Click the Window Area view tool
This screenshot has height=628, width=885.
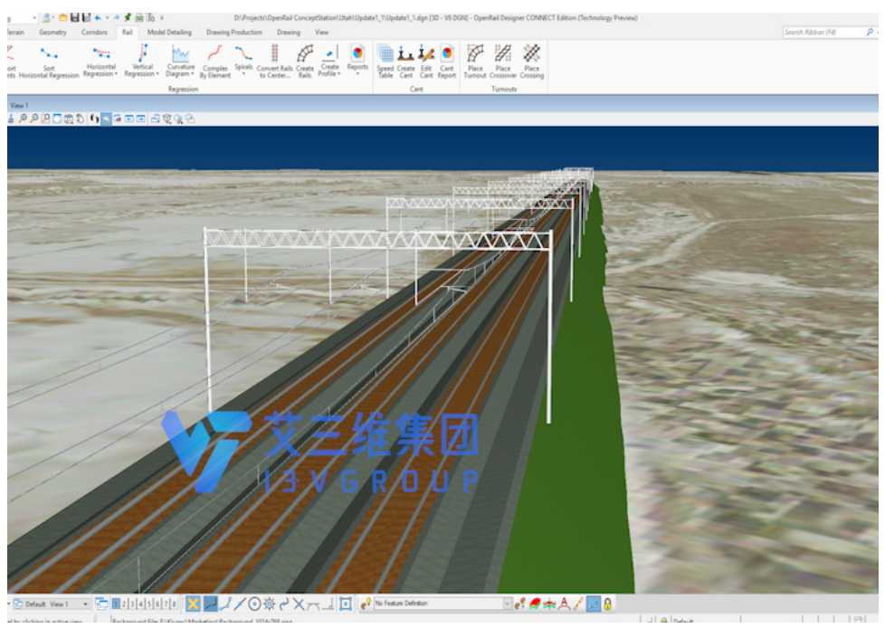(x=46, y=119)
